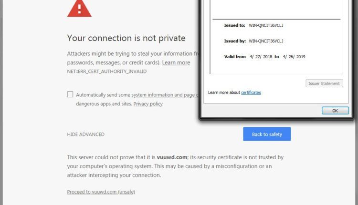Click the 4/26/2019 expiry date
Screen dimensions: 358x205
pyautogui.click(x=294, y=57)
